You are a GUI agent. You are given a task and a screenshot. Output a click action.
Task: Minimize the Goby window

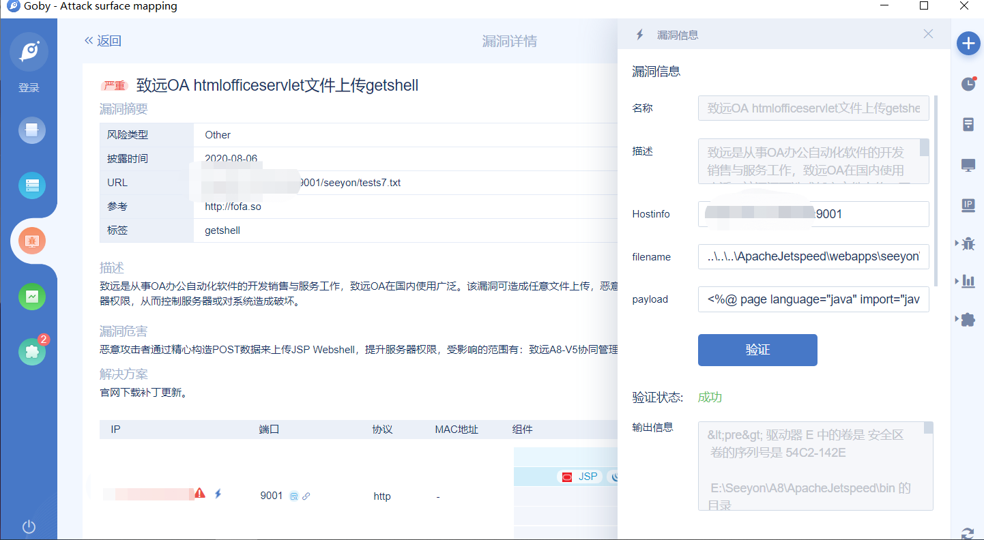884,5
